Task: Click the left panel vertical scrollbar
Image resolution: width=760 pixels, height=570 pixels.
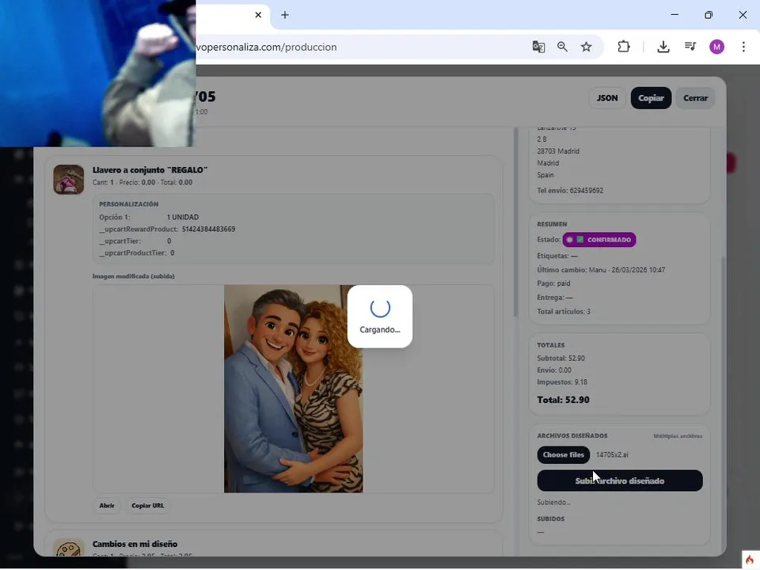Action: pos(515,223)
